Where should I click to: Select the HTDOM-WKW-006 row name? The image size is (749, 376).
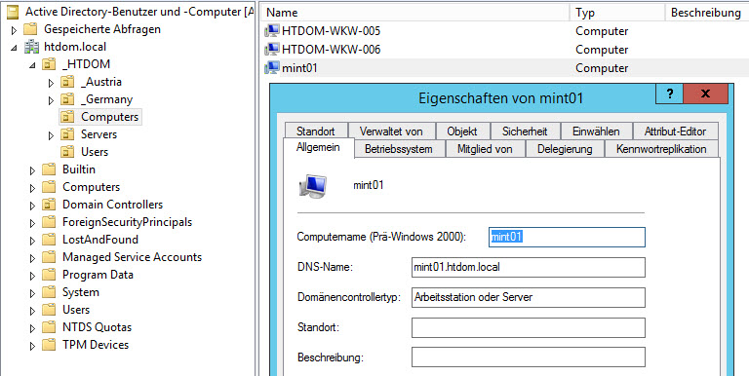point(331,49)
